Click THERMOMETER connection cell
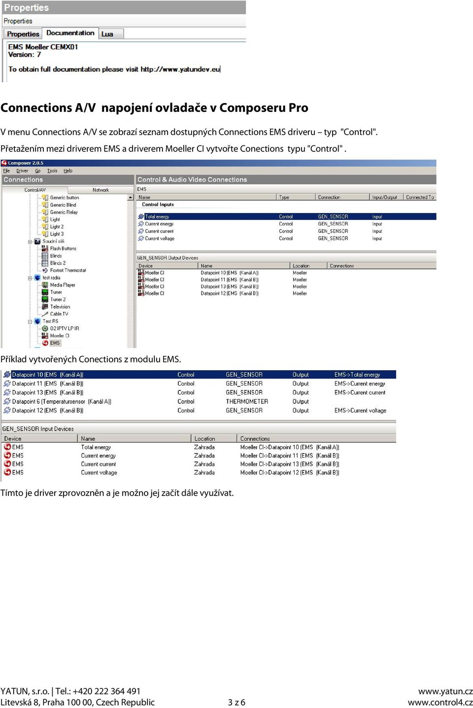The width and height of the screenshot is (473, 708). click(x=247, y=401)
